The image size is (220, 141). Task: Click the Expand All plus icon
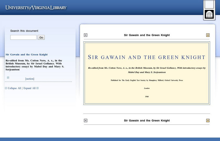[37, 88]
